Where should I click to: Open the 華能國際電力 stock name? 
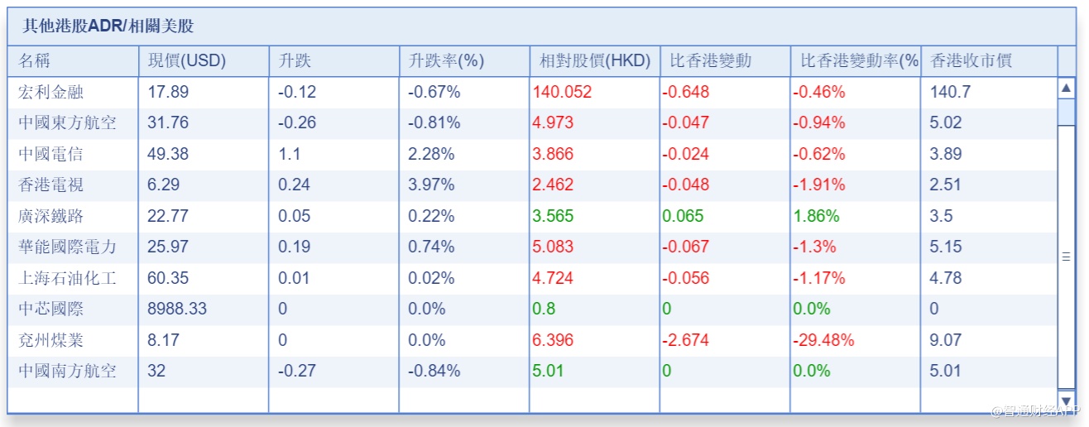pyautogui.click(x=67, y=247)
